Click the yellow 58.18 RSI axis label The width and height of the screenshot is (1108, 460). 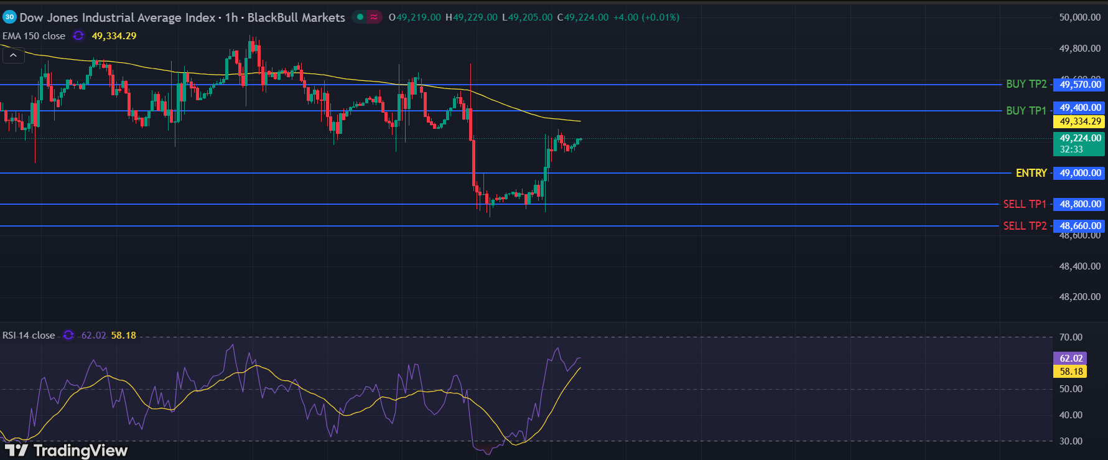[1071, 372]
